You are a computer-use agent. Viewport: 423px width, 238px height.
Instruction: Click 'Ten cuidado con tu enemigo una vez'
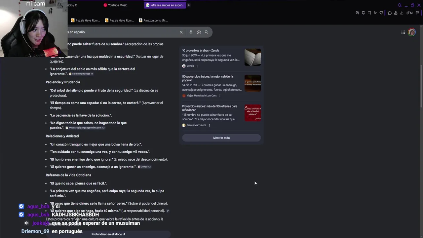100,152
